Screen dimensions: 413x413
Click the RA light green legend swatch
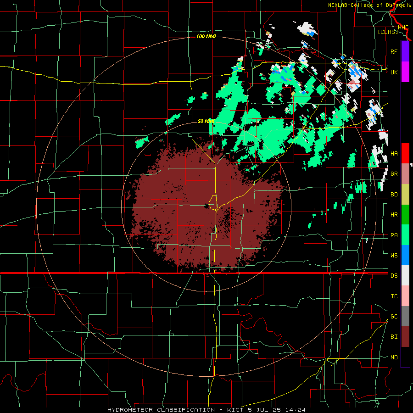pos(405,234)
